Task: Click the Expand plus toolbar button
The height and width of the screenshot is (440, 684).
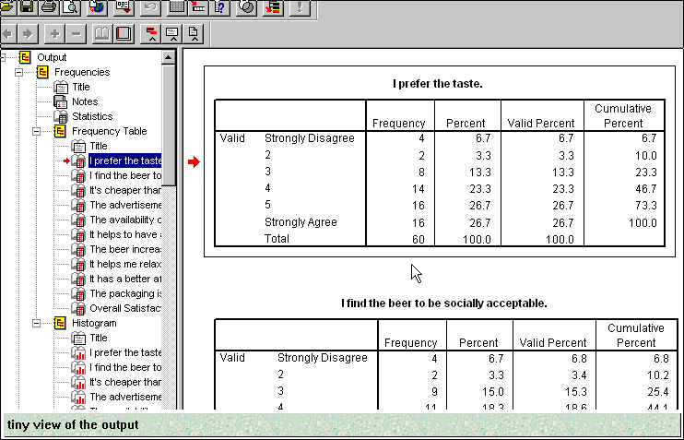Action: [x=55, y=34]
